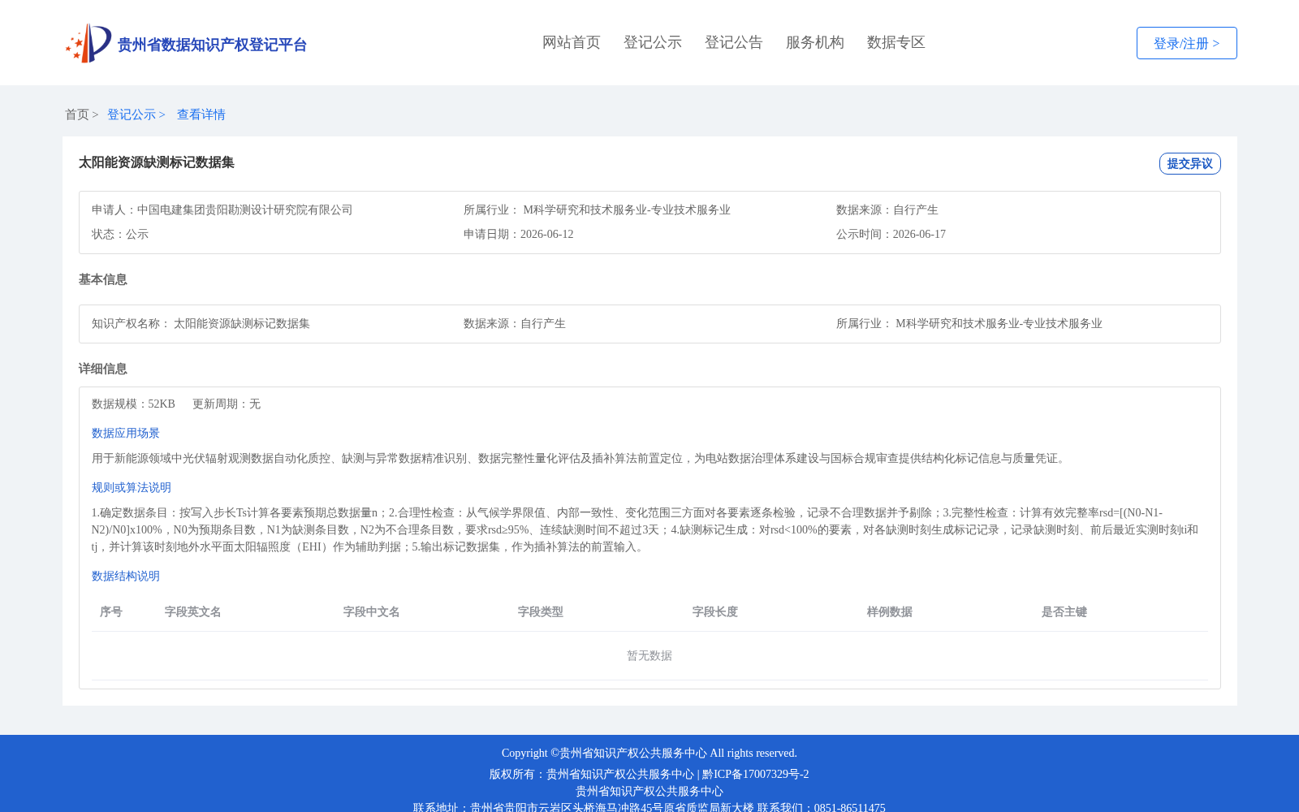
Task: Click the 查看详情 breadcrumb link
Action: [x=201, y=114]
